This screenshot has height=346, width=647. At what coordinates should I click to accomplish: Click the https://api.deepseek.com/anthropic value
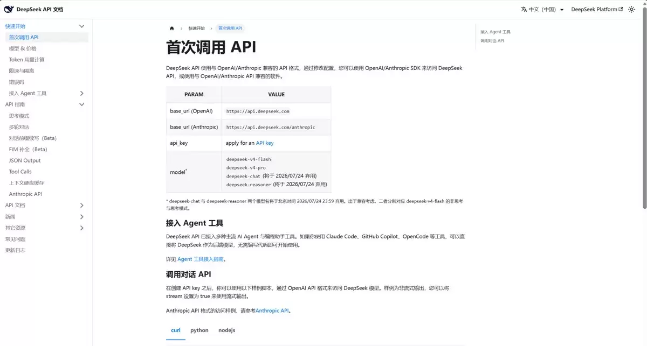tap(271, 128)
